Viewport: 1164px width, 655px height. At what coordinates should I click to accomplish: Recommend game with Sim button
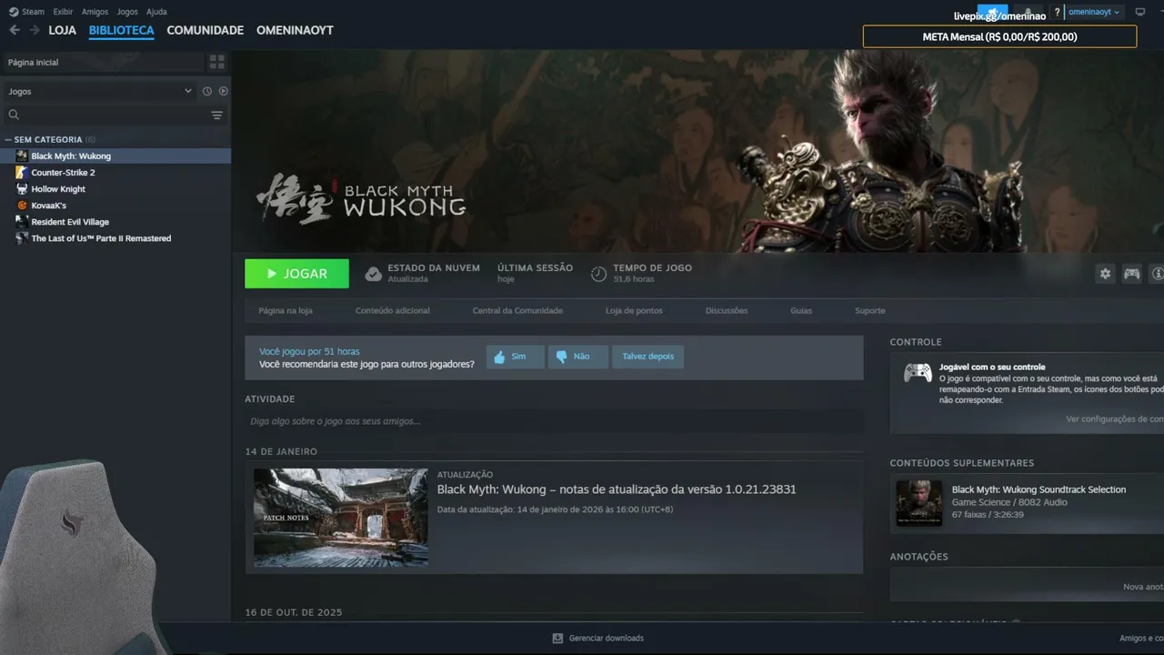515,357
